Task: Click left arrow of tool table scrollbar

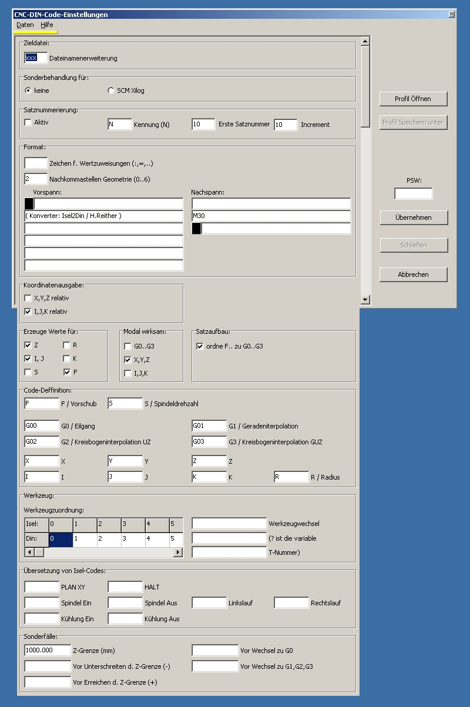Action: point(29,552)
